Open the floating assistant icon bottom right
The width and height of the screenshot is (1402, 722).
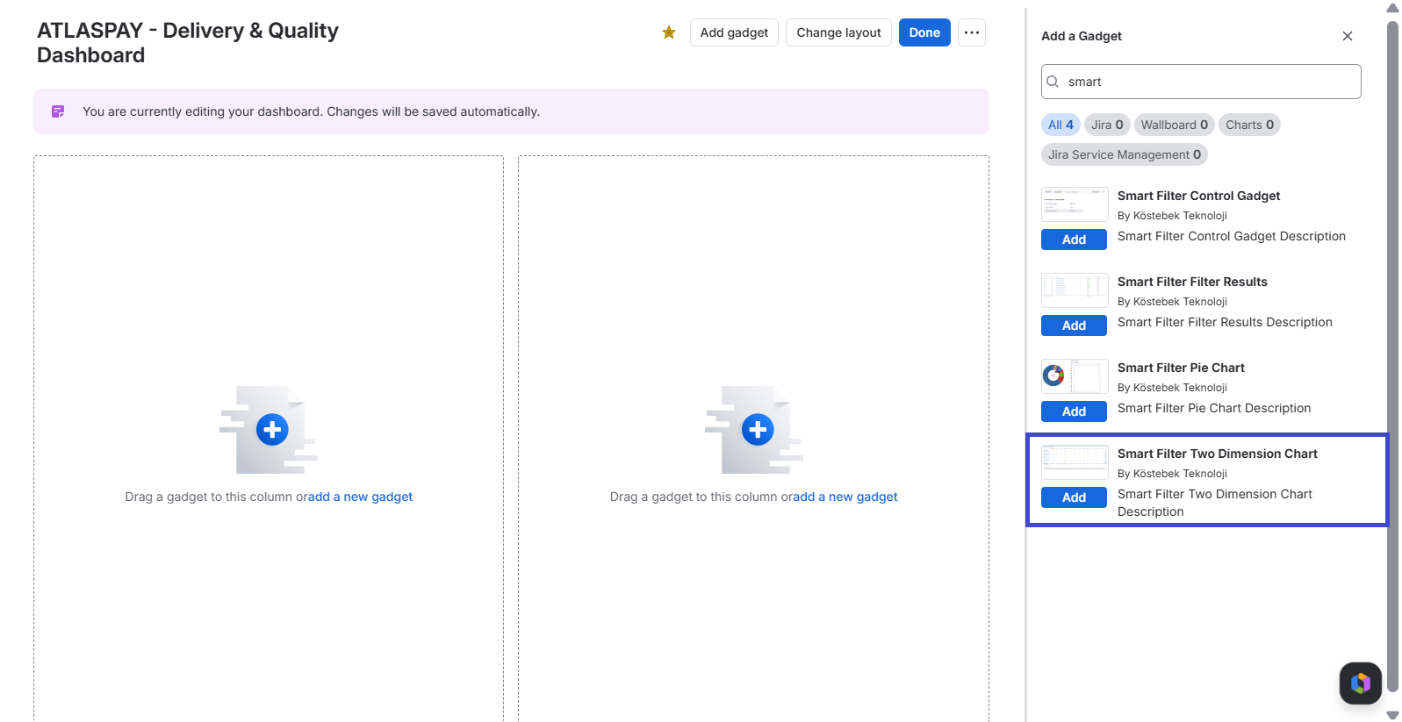point(1361,683)
